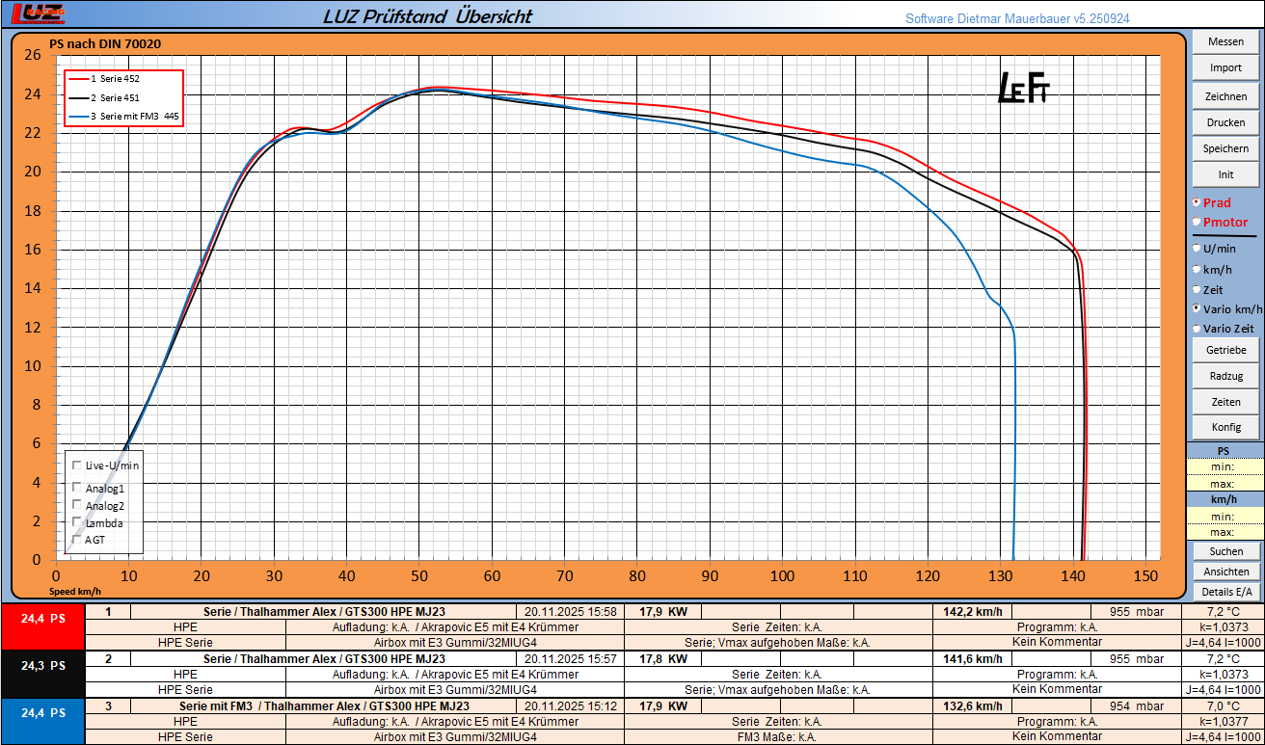Click the blue 24,4 PS swatch
This screenshot has width=1265, height=745.
pyautogui.click(x=43, y=713)
